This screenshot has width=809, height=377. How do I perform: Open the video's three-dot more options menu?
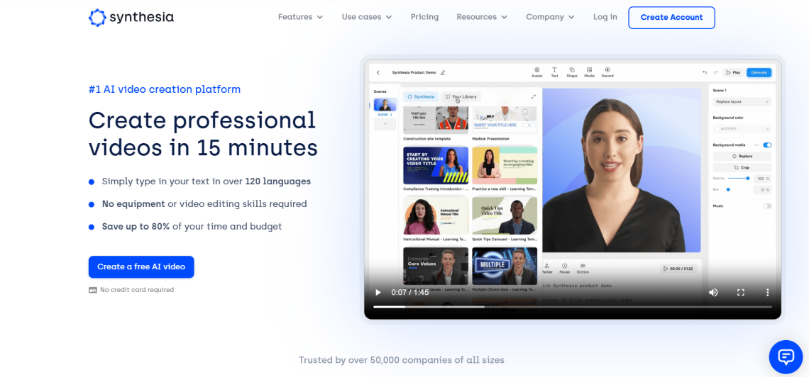click(x=768, y=292)
